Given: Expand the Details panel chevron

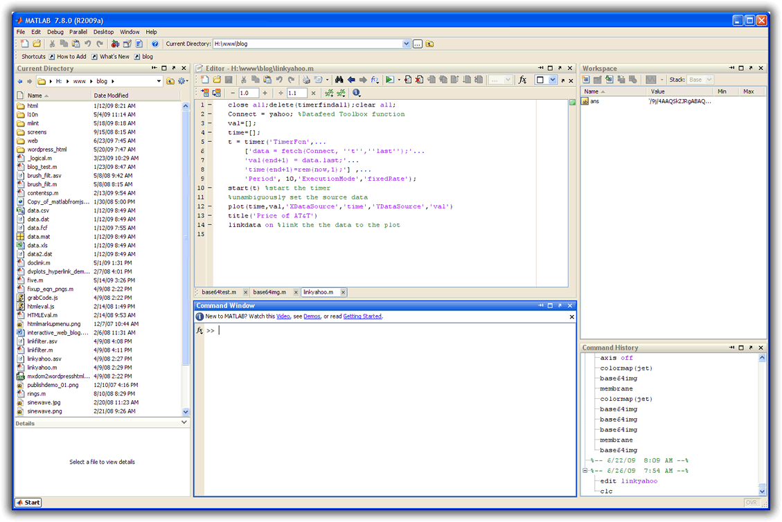Looking at the screenshot, I should pyautogui.click(x=184, y=422).
